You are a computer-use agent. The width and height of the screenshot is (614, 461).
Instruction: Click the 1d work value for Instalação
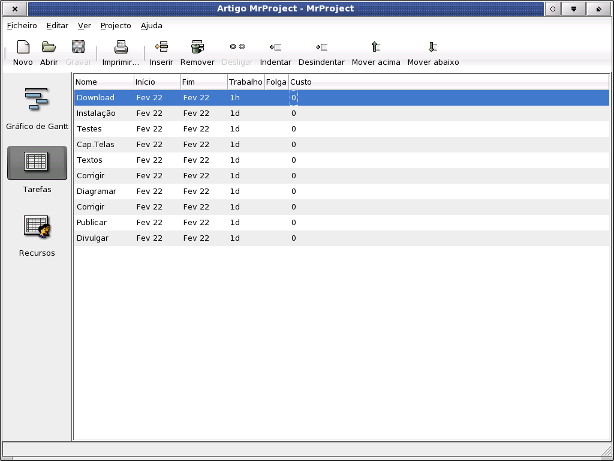coord(234,113)
